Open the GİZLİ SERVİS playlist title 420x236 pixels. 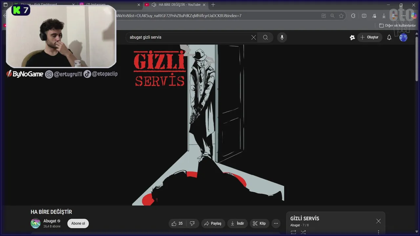coord(304,219)
